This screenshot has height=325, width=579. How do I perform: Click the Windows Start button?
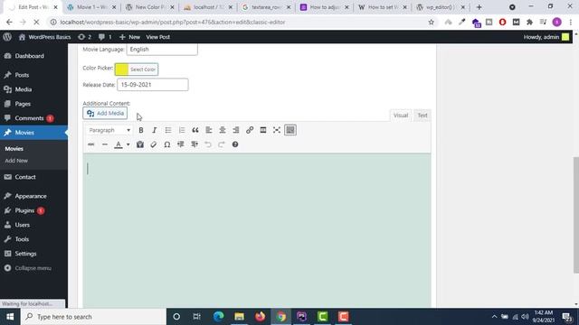pyautogui.click(x=10, y=317)
